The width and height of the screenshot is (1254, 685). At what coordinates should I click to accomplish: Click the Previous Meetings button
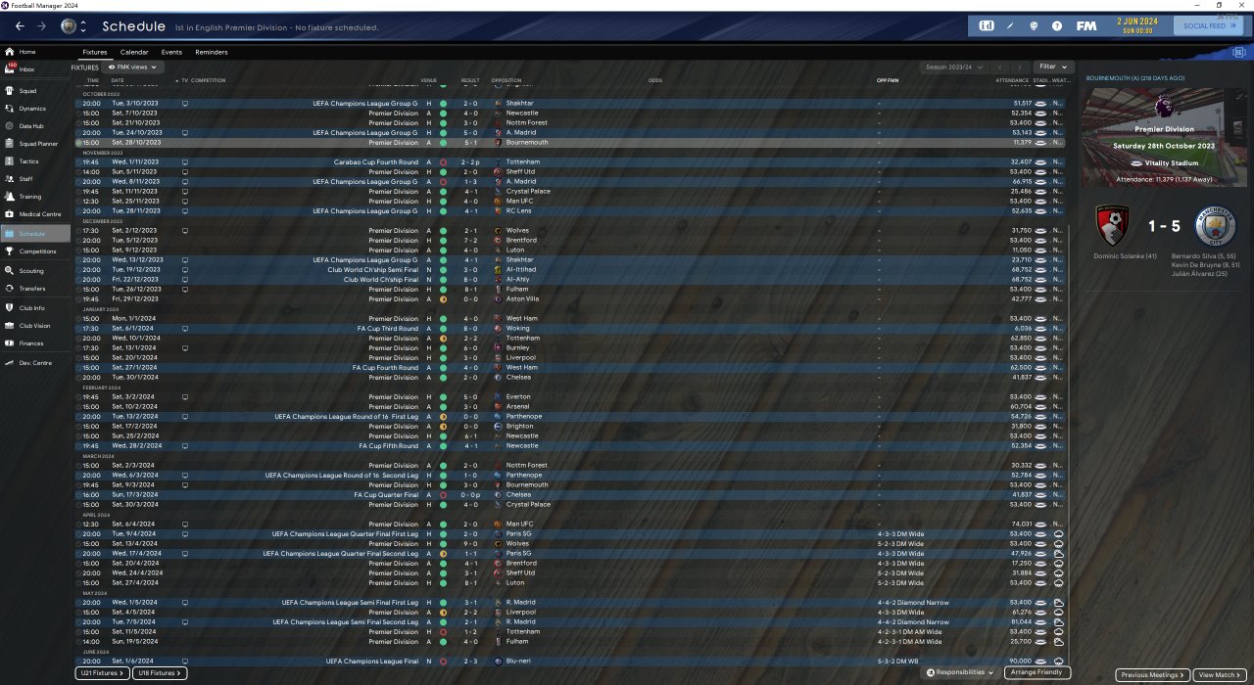click(1154, 675)
